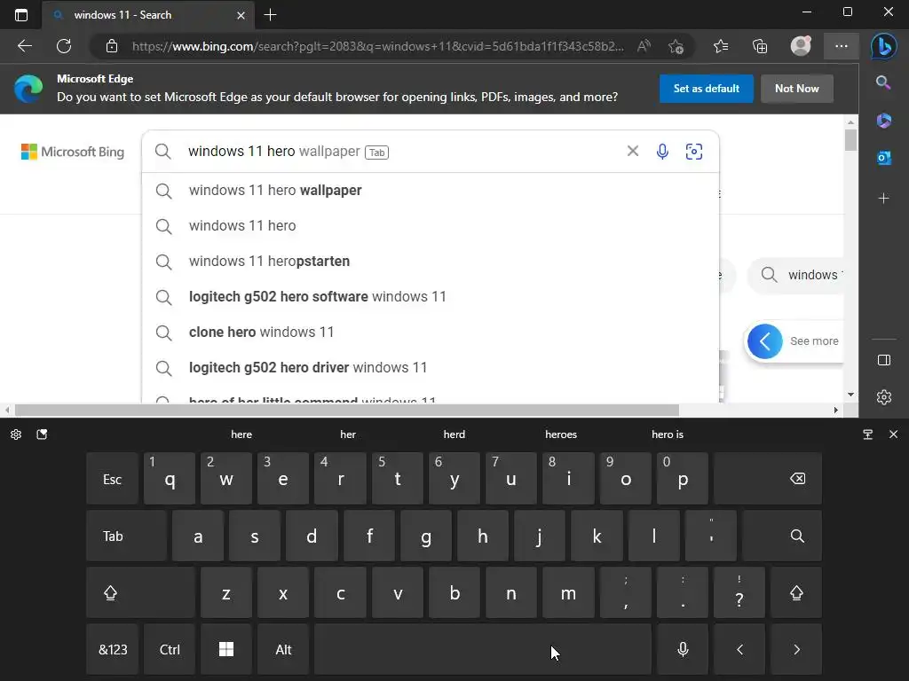Close the windows 11 - Search tab
This screenshot has height=681, width=909.
[241, 15]
